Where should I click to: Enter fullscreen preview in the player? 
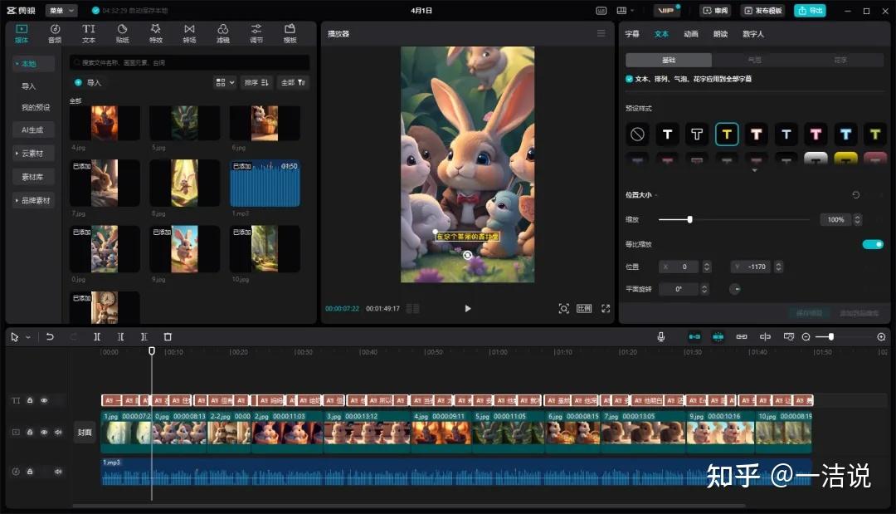tap(606, 308)
